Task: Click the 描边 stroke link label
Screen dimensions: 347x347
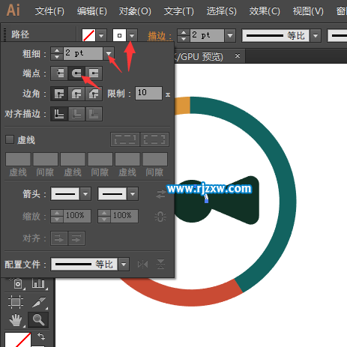Action: pos(157,36)
